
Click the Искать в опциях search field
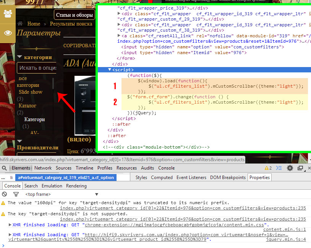(x=36, y=68)
